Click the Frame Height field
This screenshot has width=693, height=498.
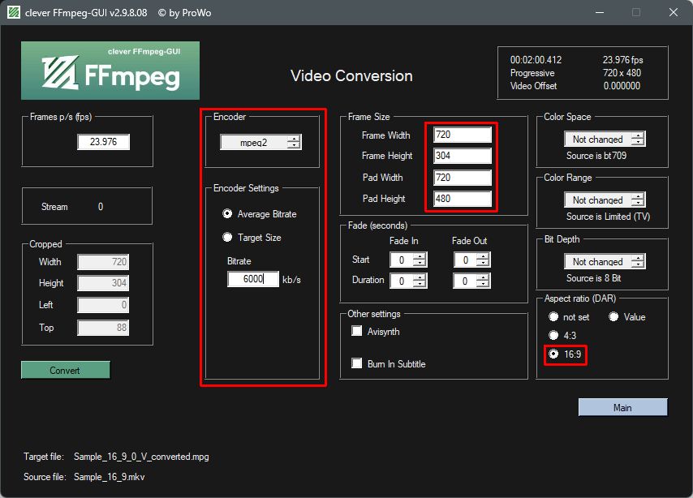(463, 156)
